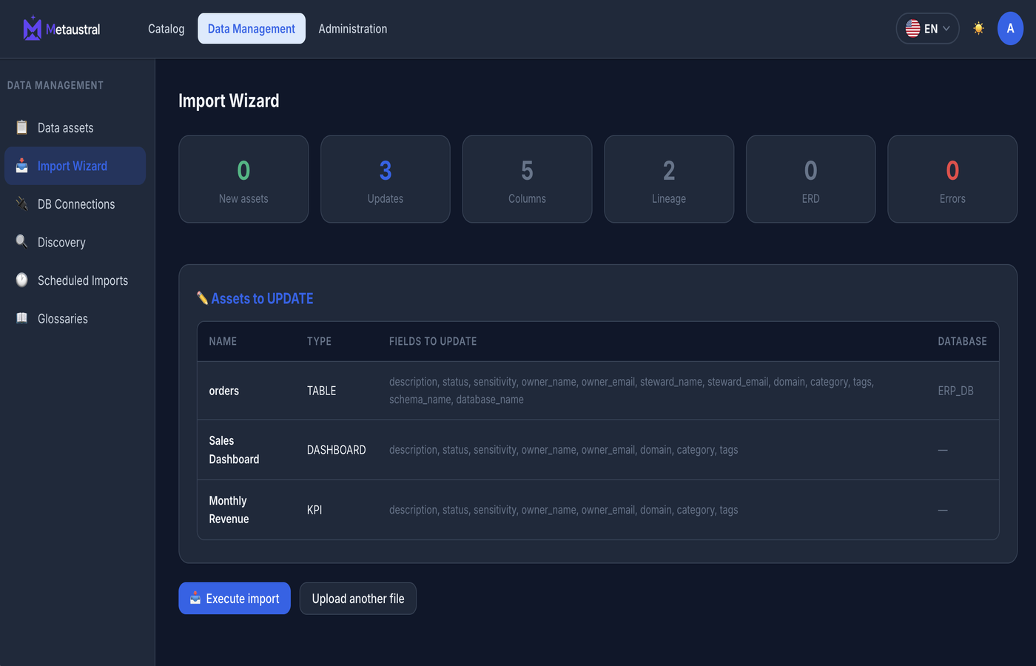The width and height of the screenshot is (1036, 666).
Task: Click the FIELDS TO UPDATE column header
Action: (433, 341)
